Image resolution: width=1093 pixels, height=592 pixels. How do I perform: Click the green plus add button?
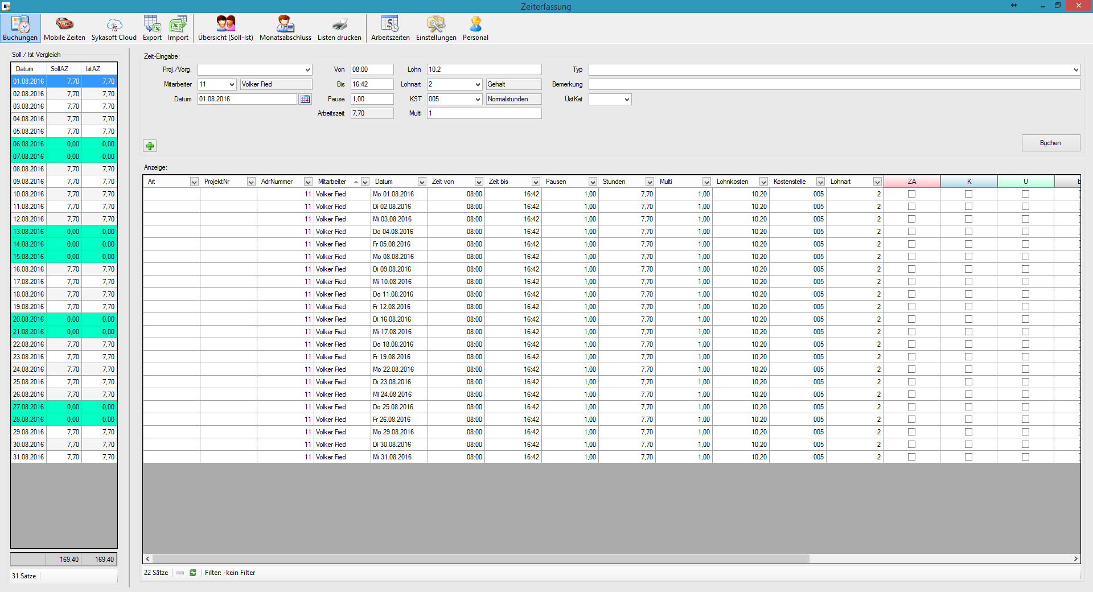pyautogui.click(x=150, y=146)
